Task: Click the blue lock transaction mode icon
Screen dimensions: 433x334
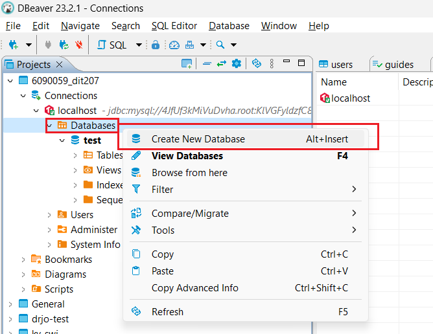Action: tap(156, 45)
